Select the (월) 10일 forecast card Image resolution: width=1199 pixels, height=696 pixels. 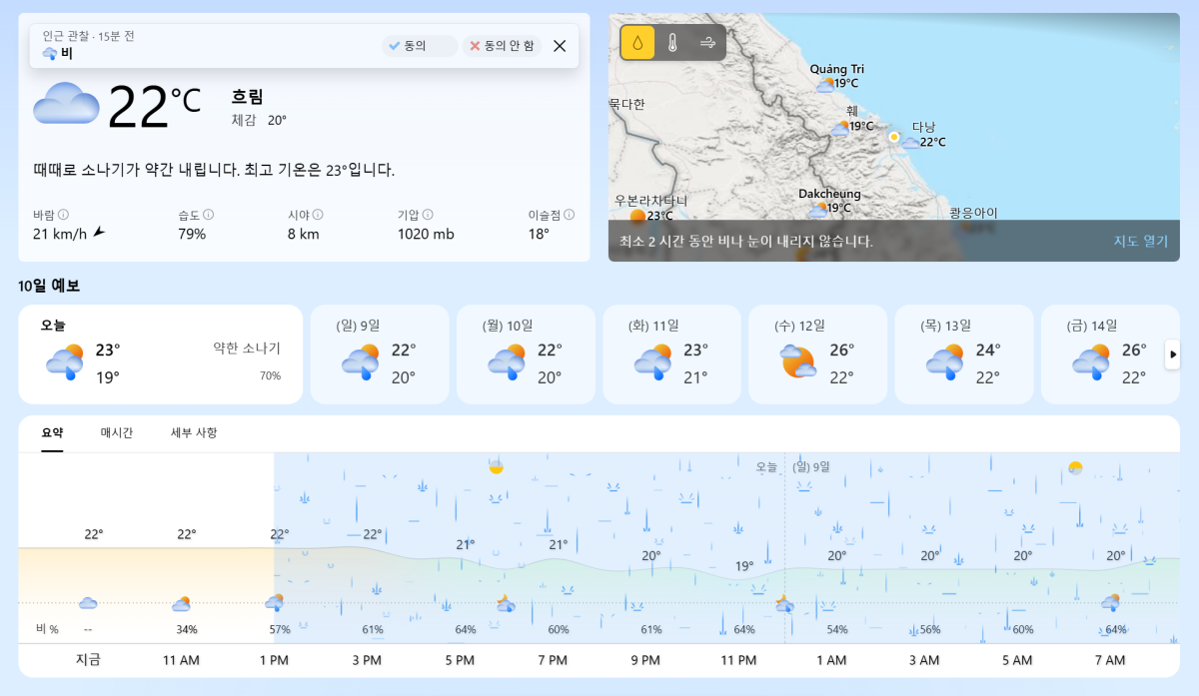526,354
